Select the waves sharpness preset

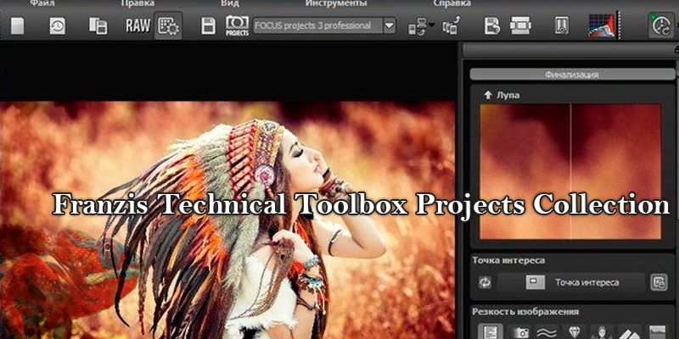[547, 331]
